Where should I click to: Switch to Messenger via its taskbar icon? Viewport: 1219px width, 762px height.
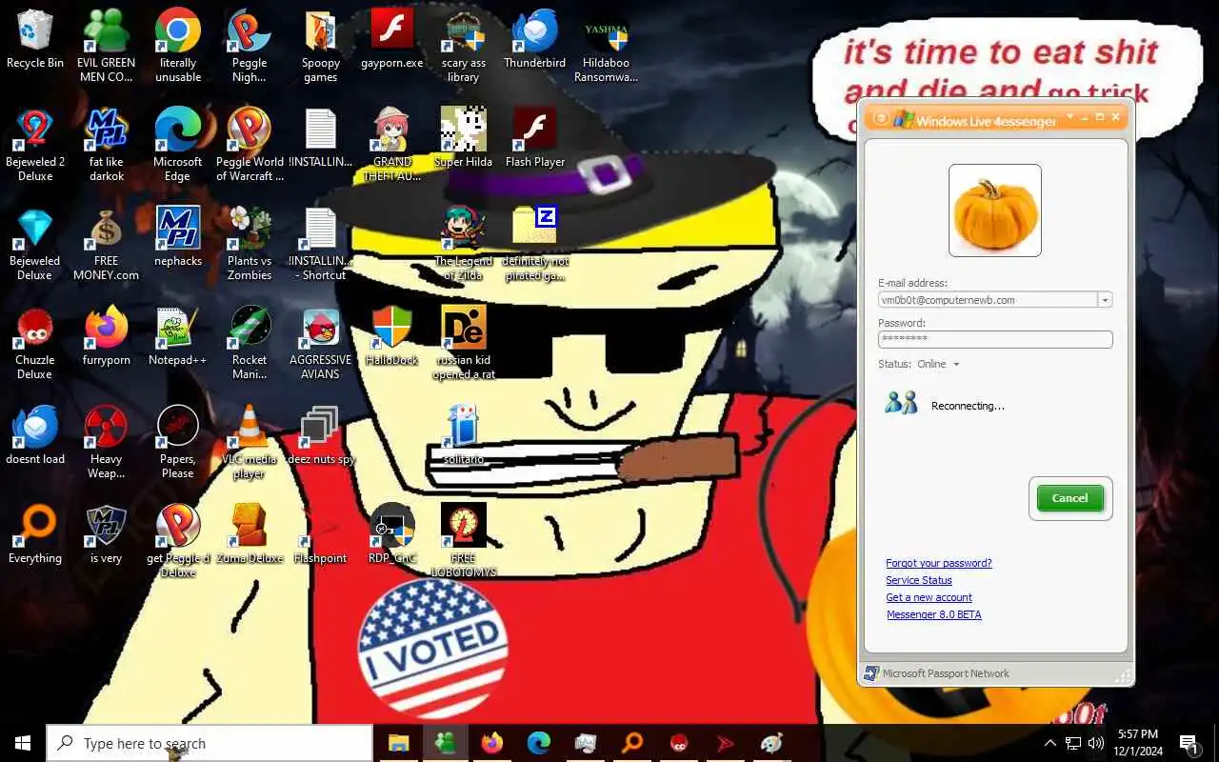tap(445, 743)
